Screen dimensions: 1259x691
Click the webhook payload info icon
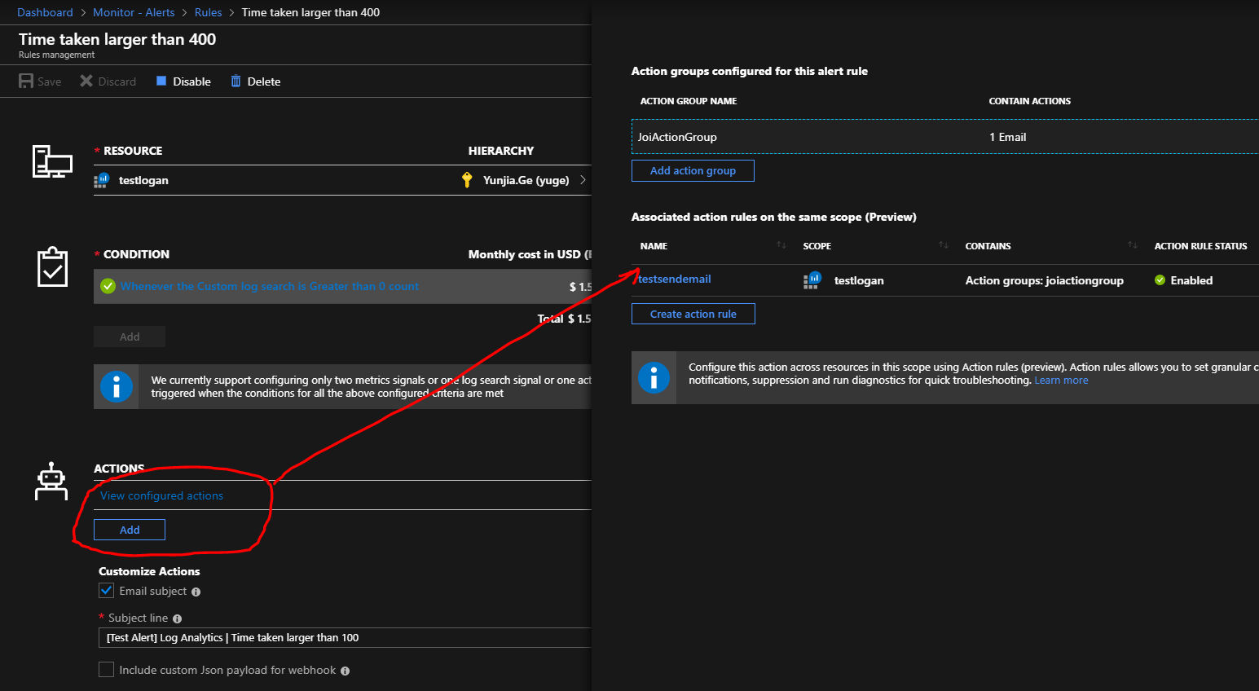(x=345, y=671)
